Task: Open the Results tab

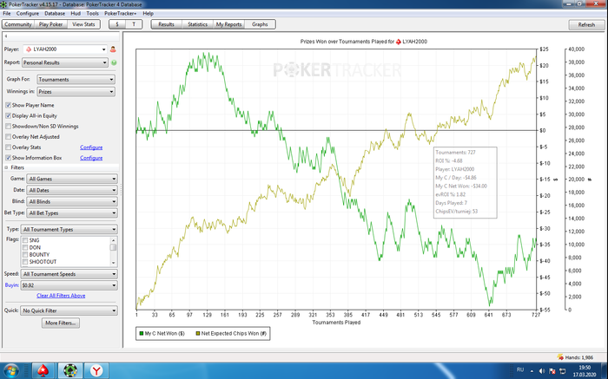Action: coord(166,24)
